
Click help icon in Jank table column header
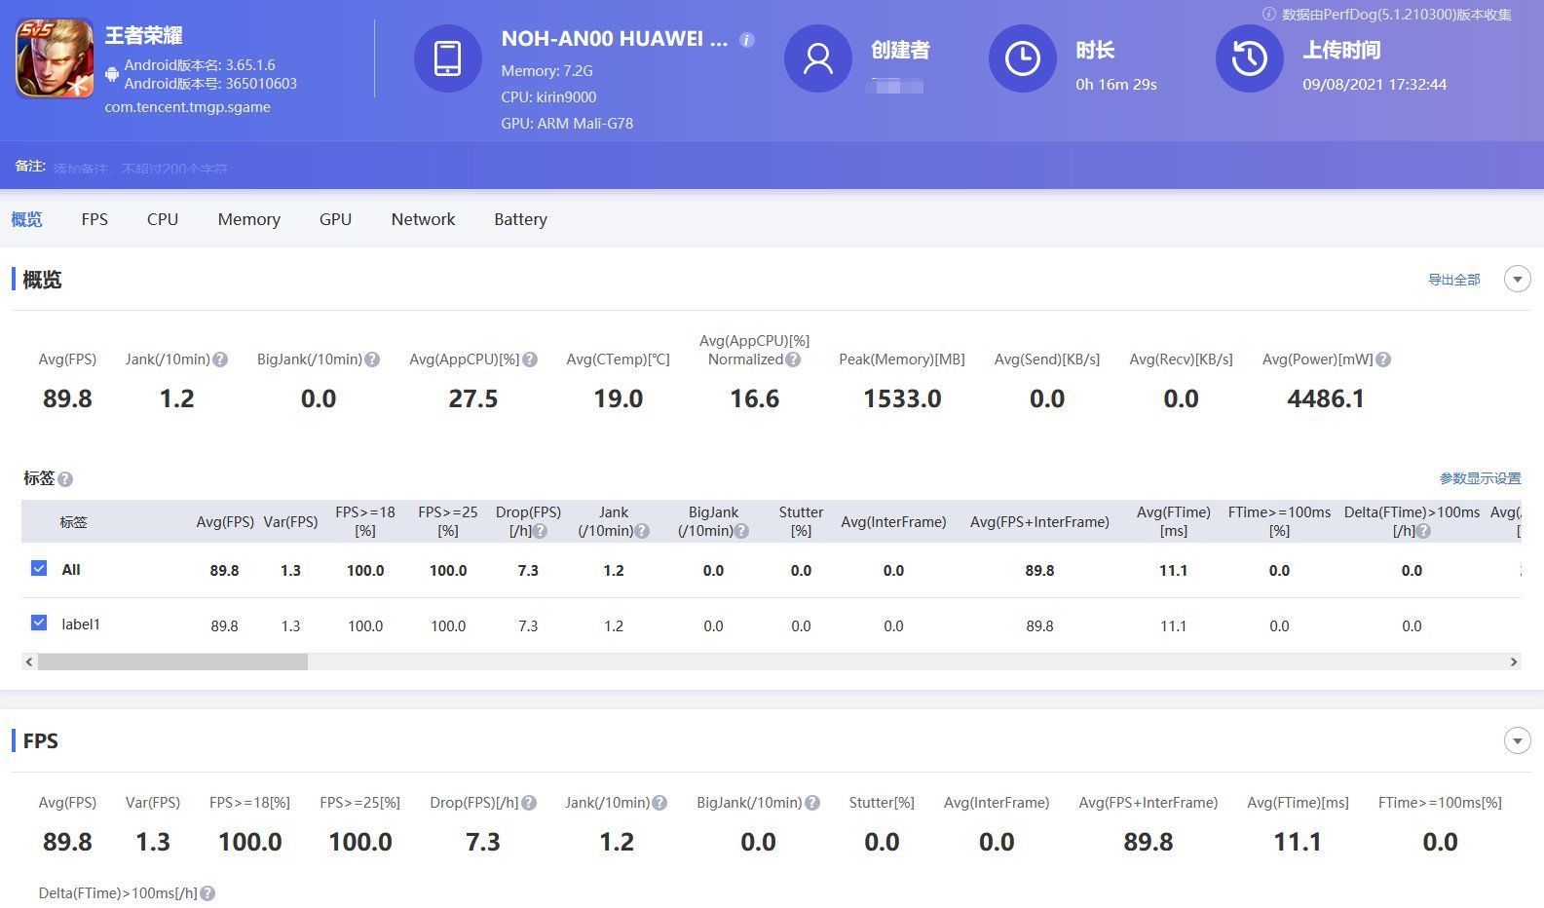click(x=642, y=531)
